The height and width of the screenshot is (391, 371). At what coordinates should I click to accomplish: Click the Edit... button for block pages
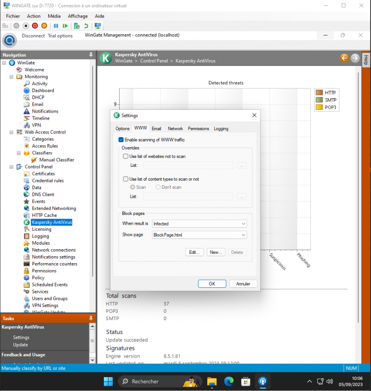(194, 252)
